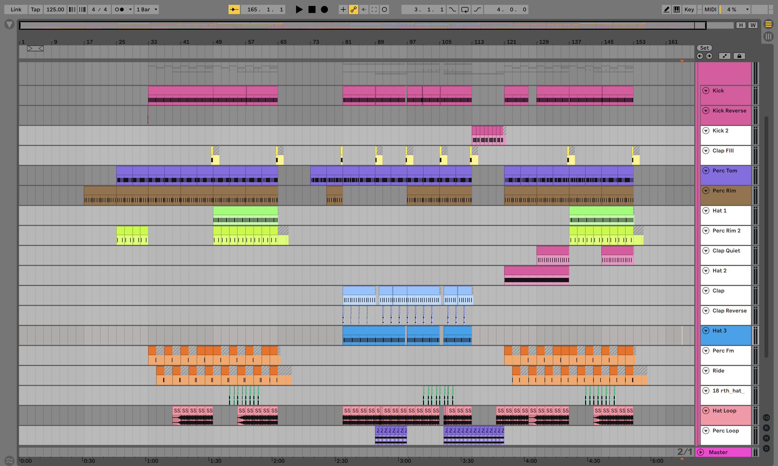Select the Hat 1 track header
Image resolution: width=778 pixels, height=466 pixels.
click(726, 215)
